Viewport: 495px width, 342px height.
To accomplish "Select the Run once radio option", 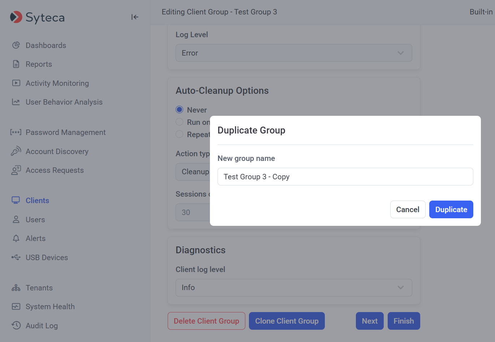I will click(179, 122).
